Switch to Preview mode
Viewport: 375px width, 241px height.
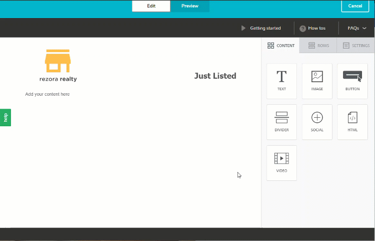[190, 6]
